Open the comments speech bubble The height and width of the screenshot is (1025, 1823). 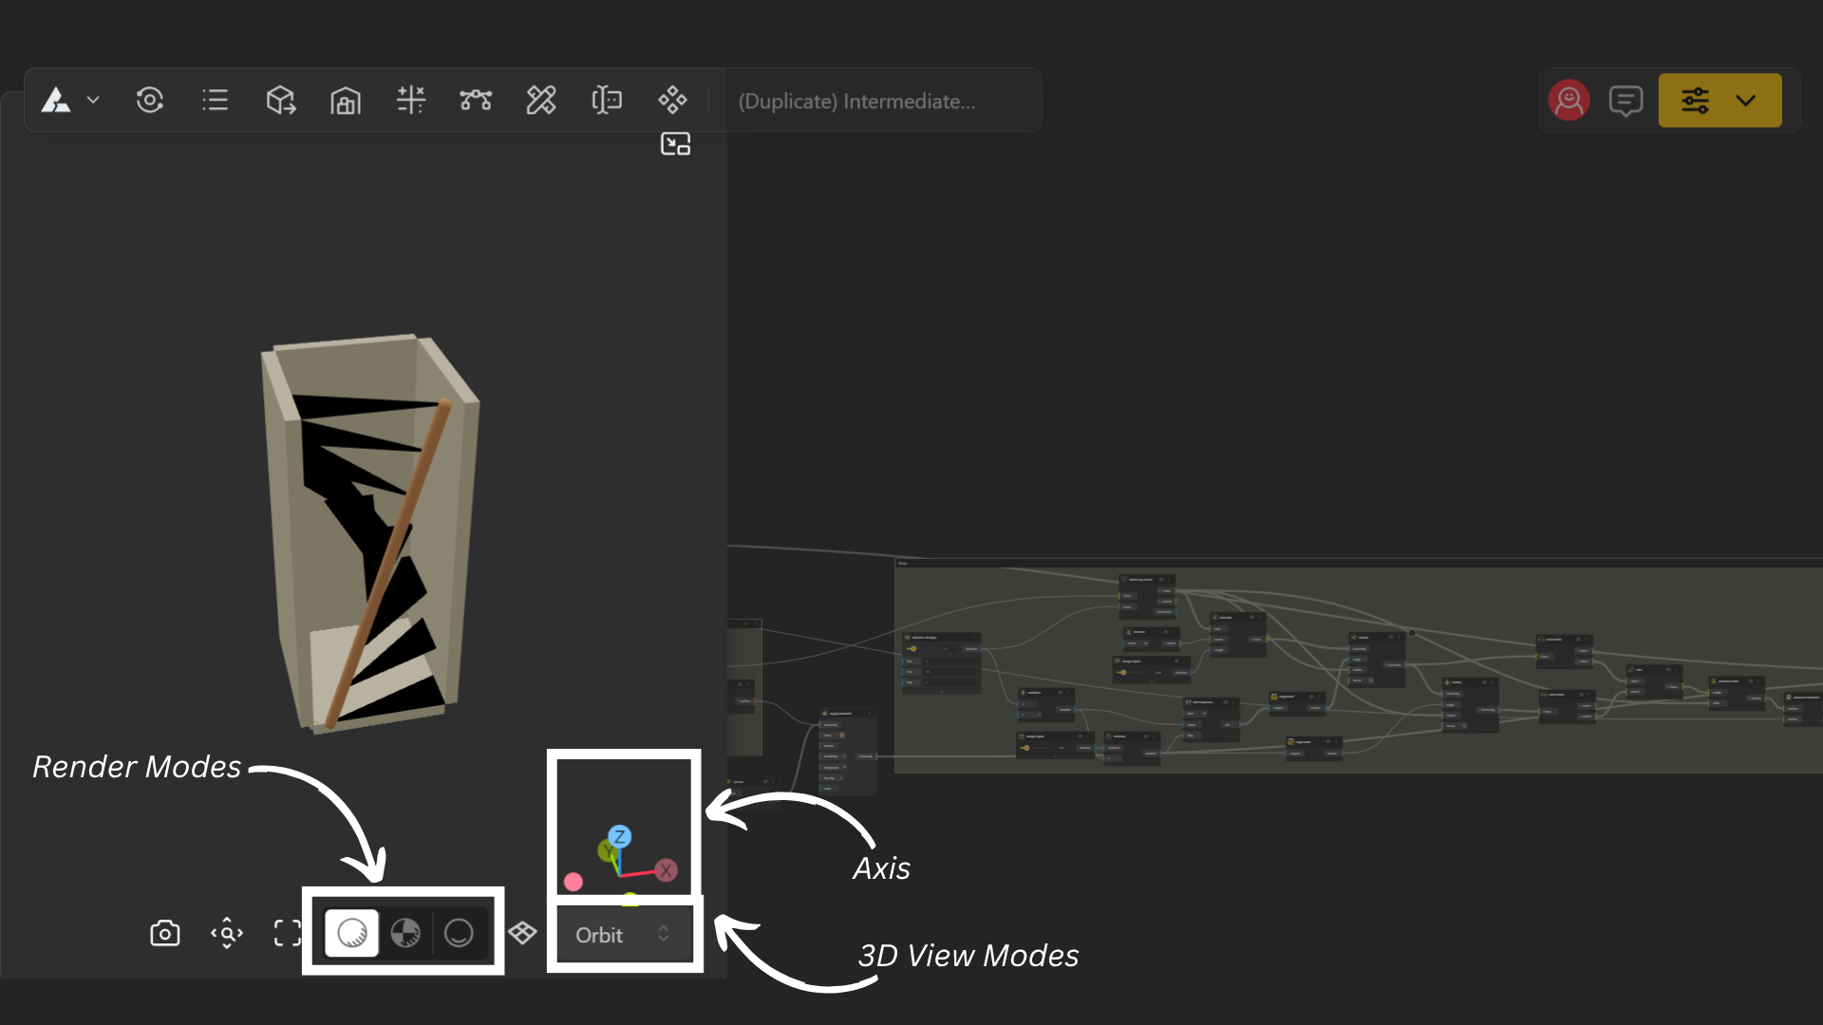(1626, 101)
